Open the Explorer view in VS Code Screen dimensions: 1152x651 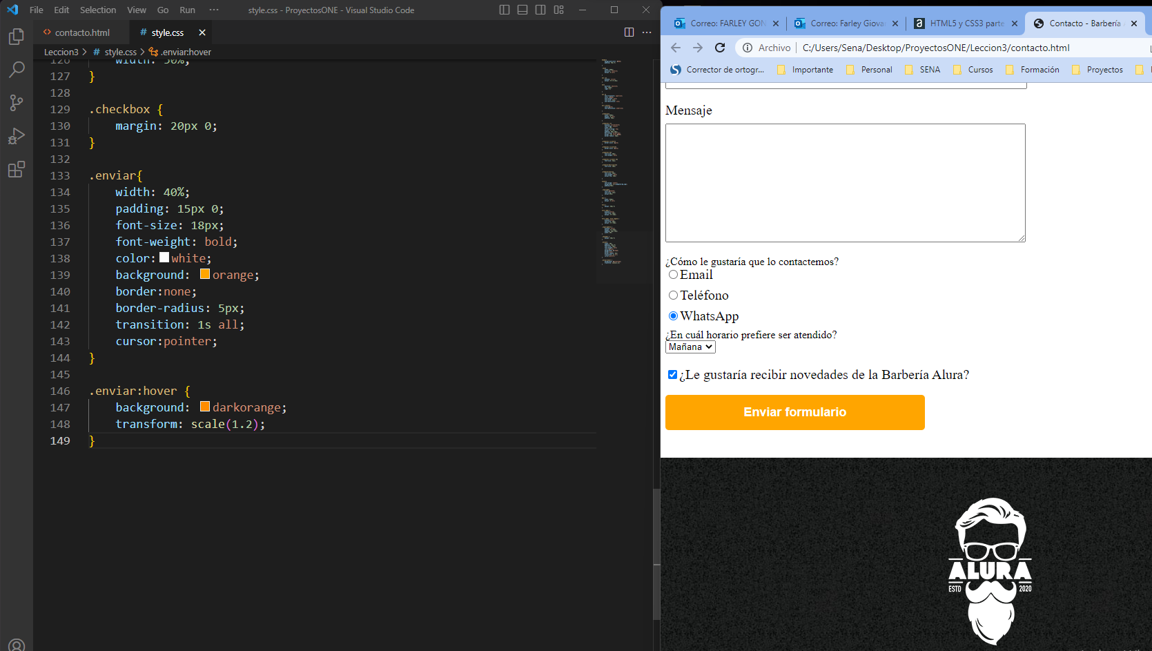coord(17,37)
